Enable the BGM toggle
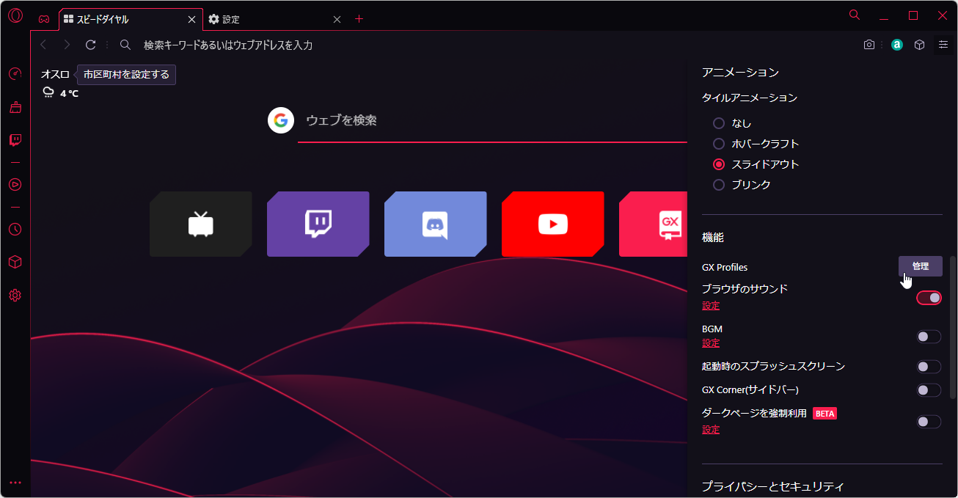 (928, 335)
